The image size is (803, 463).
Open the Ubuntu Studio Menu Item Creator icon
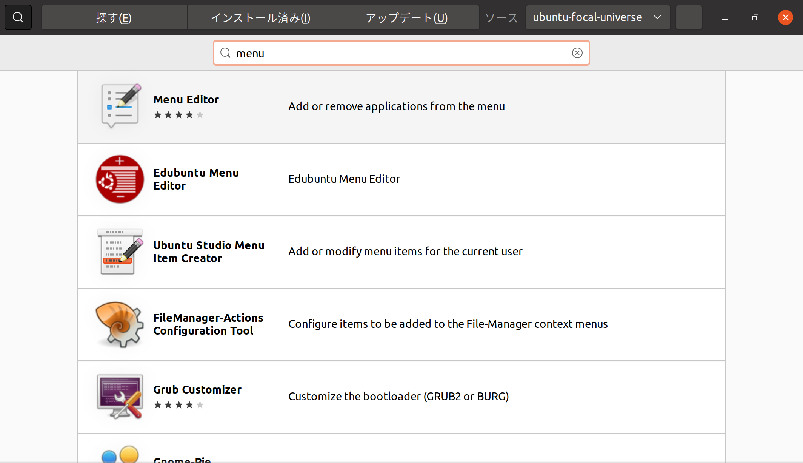point(120,252)
